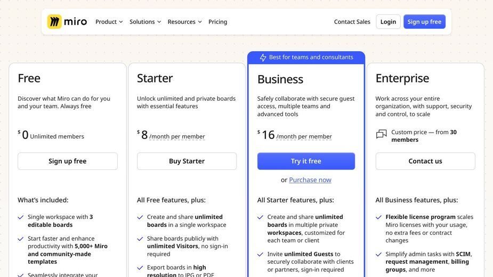This screenshot has height=277, width=493.
Task: Click the /month per member text under Starter
Action: 177,136
